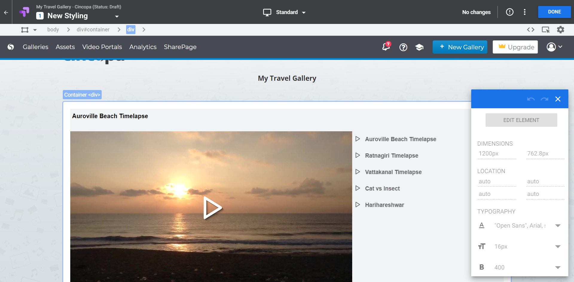
Task: Open settings gear in breadcrumb bar
Action: pyautogui.click(x=561, y=30)
